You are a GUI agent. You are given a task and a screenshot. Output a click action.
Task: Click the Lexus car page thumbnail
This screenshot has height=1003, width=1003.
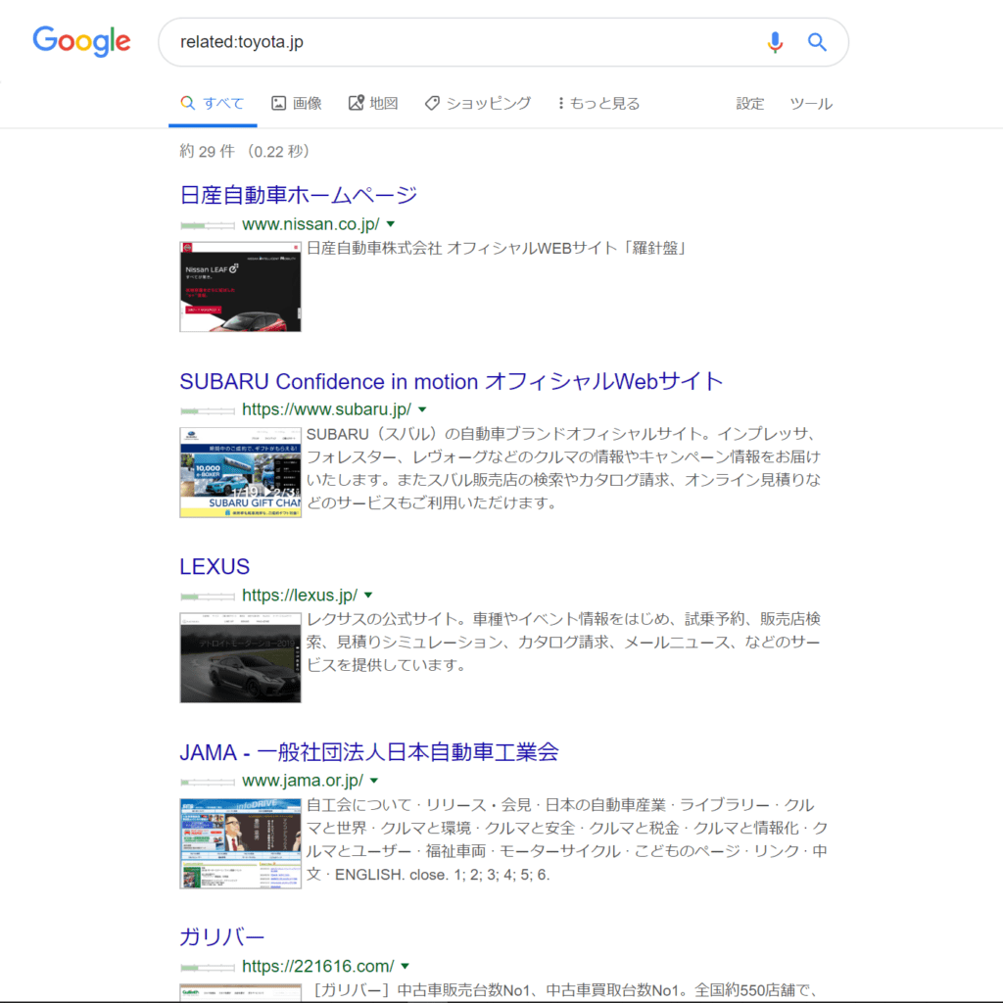coord(241,657)
